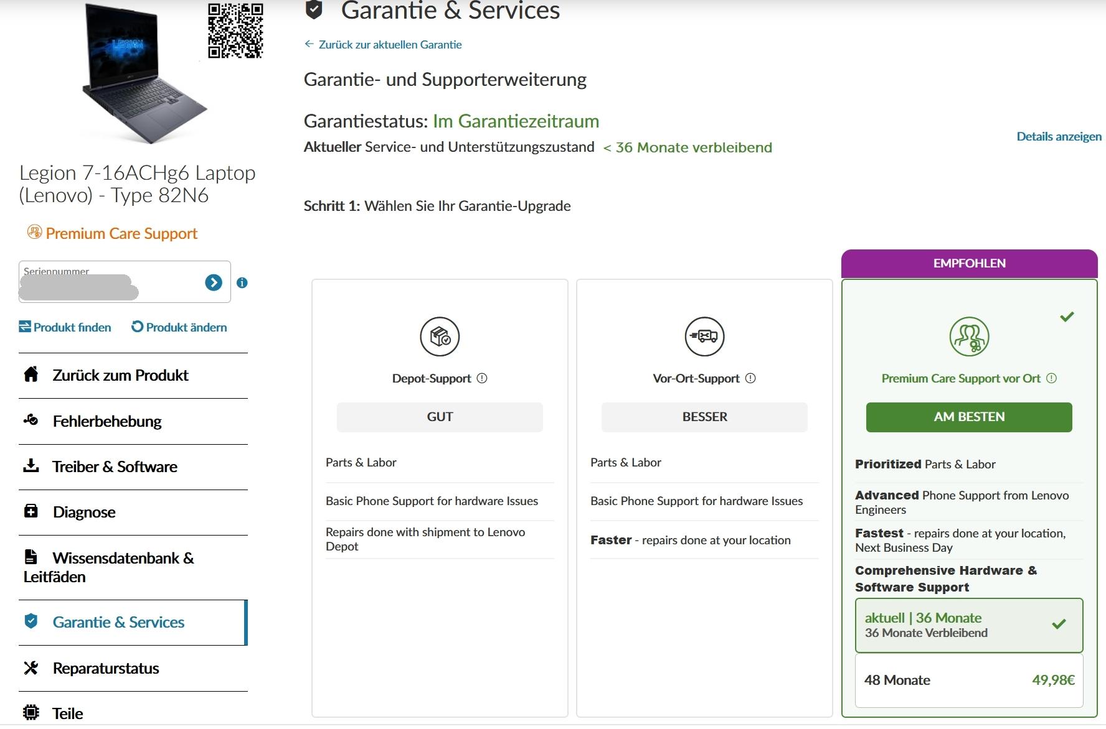Select Garantie & Services menu item
1106x729 pixels.
[x=133, y=622]
